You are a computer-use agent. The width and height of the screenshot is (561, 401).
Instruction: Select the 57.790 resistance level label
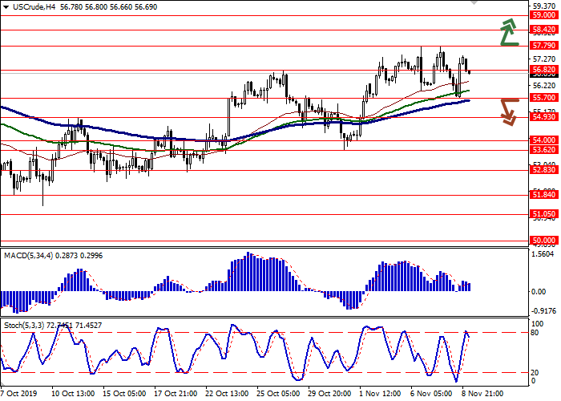click(x=543, y=46)
